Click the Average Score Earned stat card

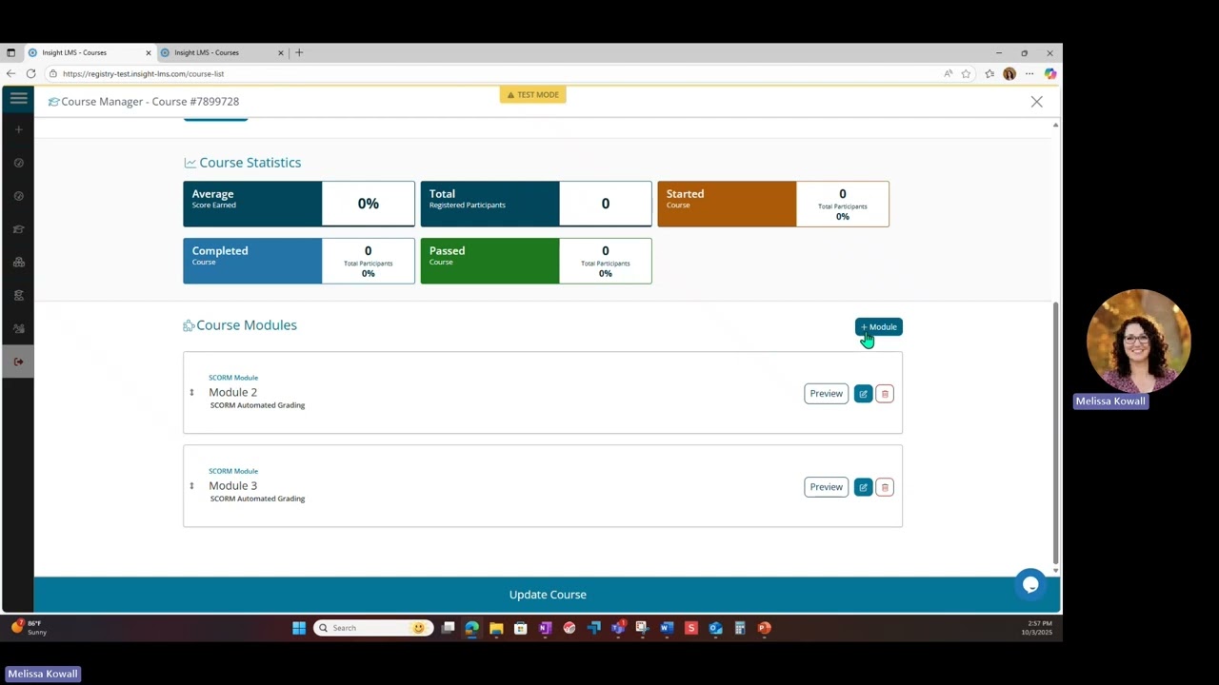tap(299, 204)
